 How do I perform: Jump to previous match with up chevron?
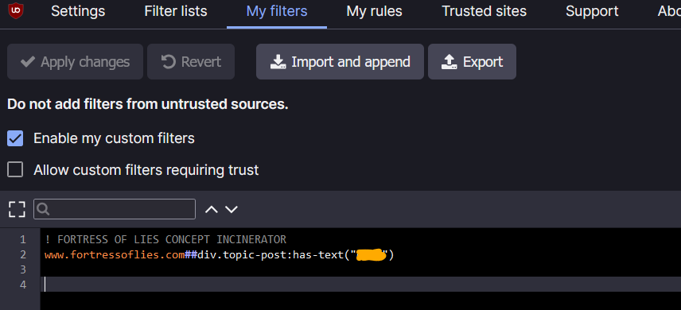211,209
